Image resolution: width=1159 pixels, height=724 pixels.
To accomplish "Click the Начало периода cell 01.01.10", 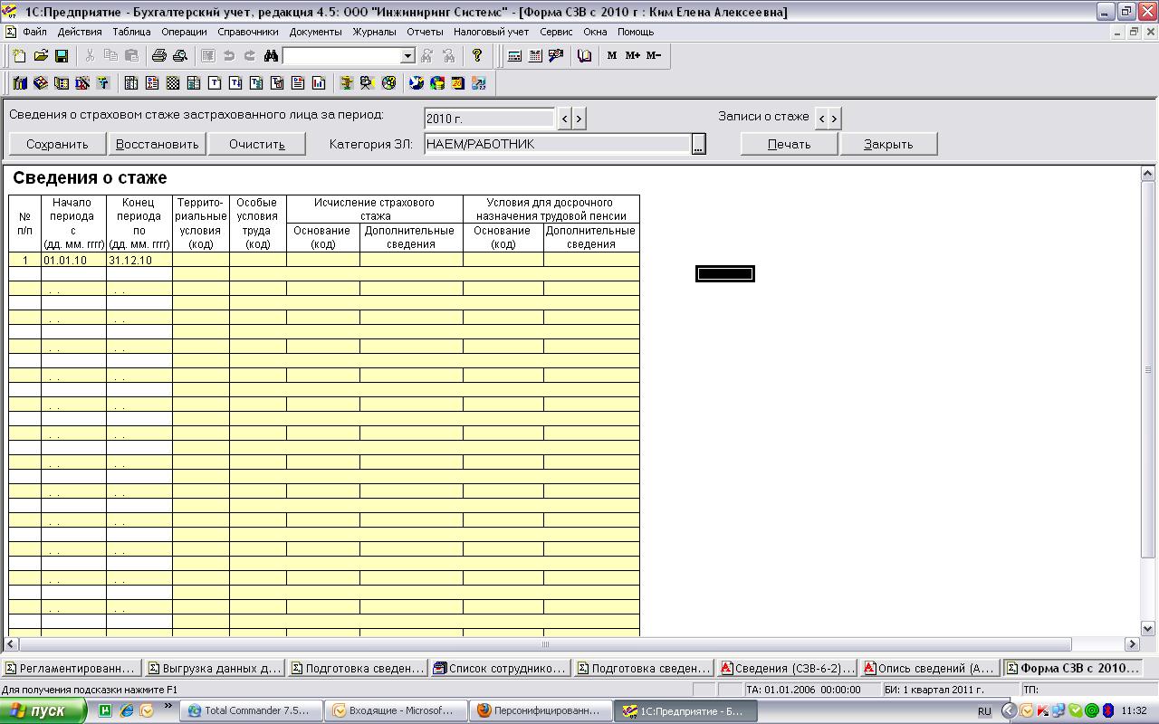I will (x=73, y=261).
